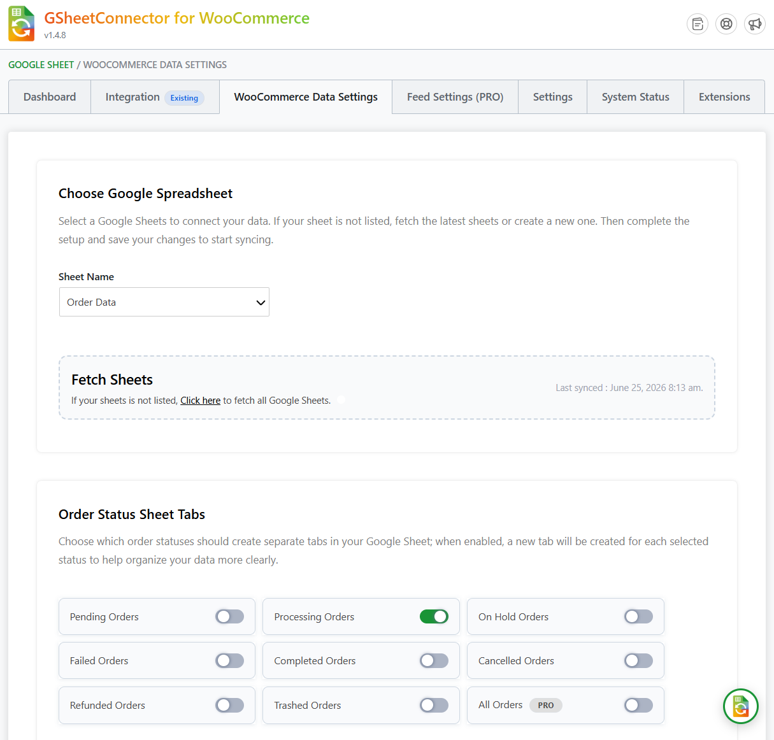The width and height of the screenshot is (774, 740).
Task: Click the 'Choose Google Spreadsheet' heading
Action: pyautogui.click(x=145, y=194)
